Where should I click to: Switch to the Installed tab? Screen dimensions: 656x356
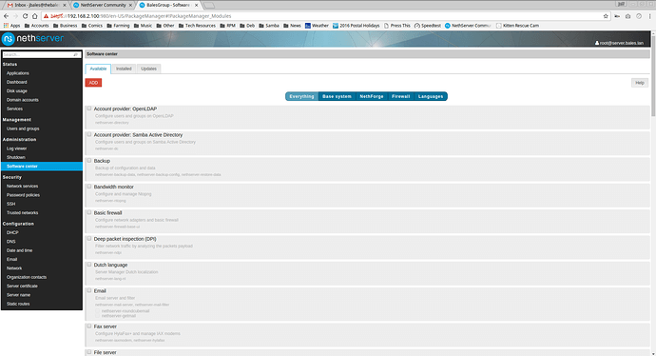pos(124,69)
